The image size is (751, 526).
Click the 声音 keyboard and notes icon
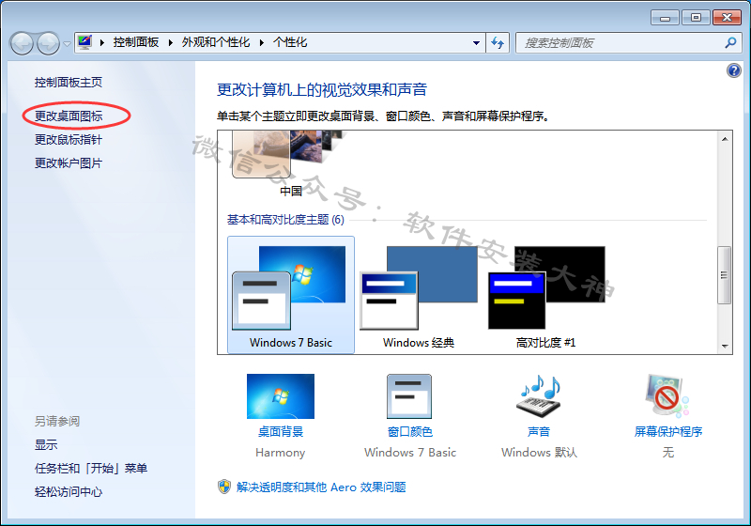point(539,396)
